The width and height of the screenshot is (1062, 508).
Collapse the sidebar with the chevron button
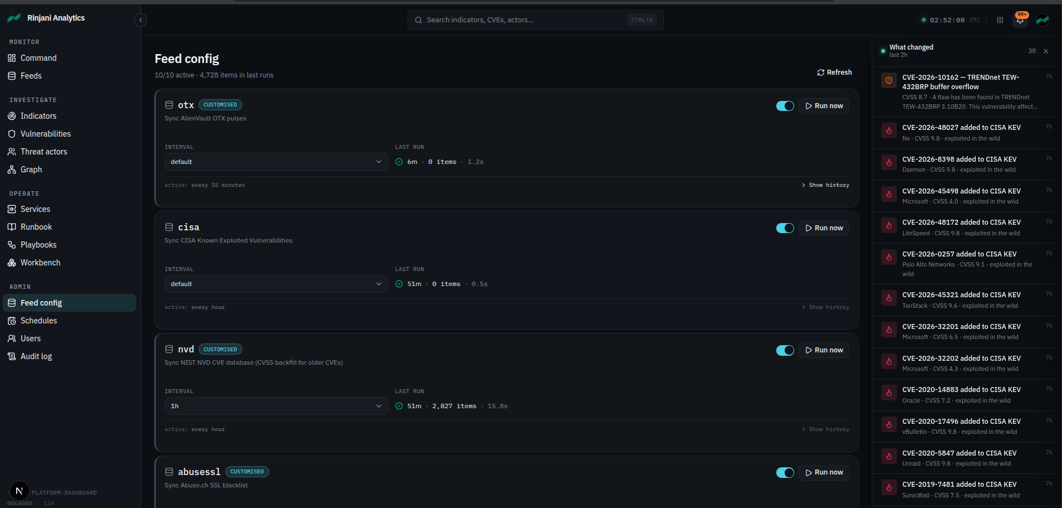(141, 20)
